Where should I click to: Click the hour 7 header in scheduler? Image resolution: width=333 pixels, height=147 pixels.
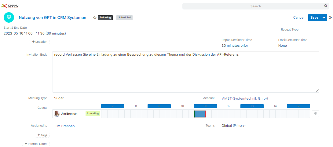(112, 106)
